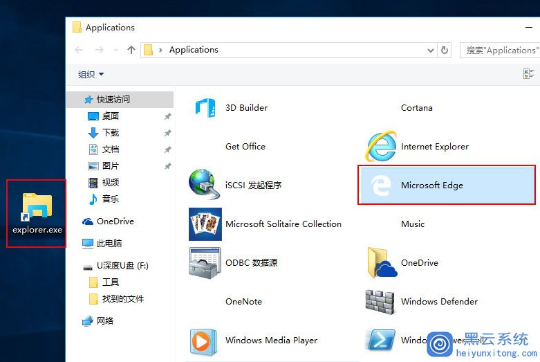Select the Microsoft Edge icon

click(381, 185)
